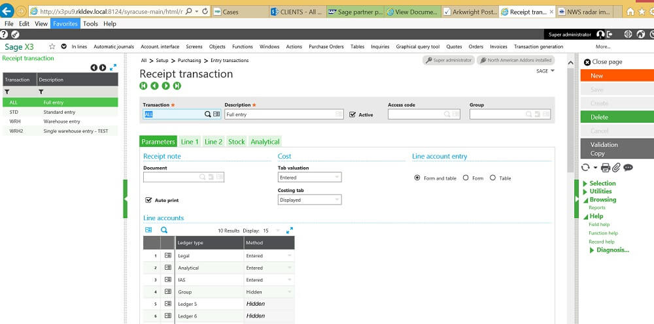Open the row actions icon for Legal ledger
This screenshot has height=324, width=654.
(167, 255)
